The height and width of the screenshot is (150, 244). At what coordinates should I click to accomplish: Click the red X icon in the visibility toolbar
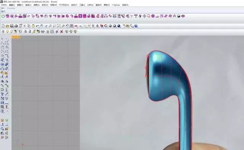[62, 32]
